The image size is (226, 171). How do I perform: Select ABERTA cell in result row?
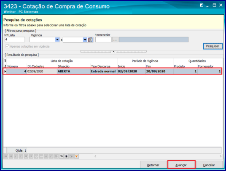(74, 71)
